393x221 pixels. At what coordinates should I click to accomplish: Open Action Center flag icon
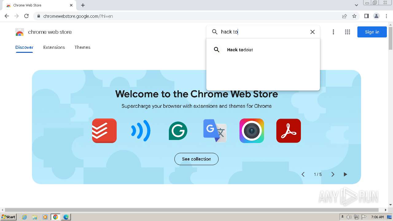tap(364, 217)
